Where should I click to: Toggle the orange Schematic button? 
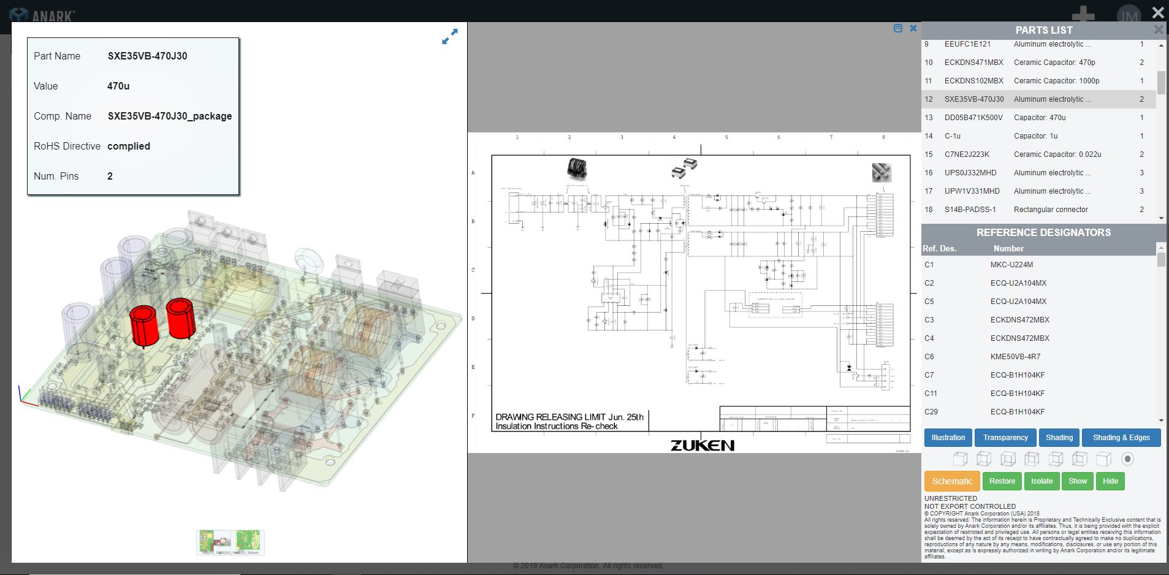[951, 481]
